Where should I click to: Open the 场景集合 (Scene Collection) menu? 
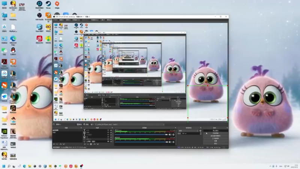pos(95,20)
